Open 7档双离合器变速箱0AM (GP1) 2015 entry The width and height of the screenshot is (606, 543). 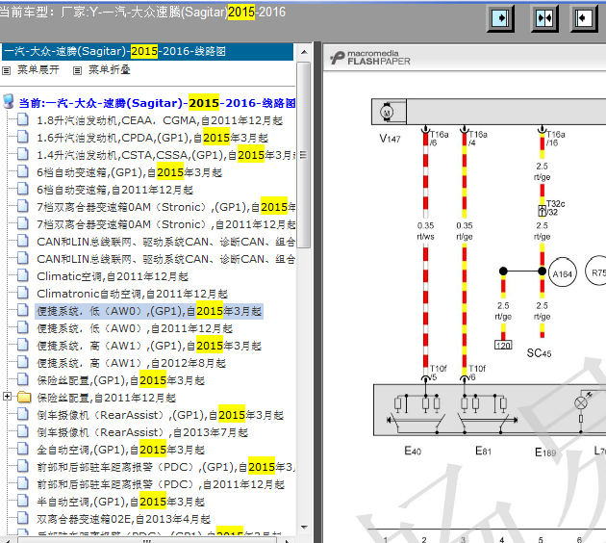166,207
